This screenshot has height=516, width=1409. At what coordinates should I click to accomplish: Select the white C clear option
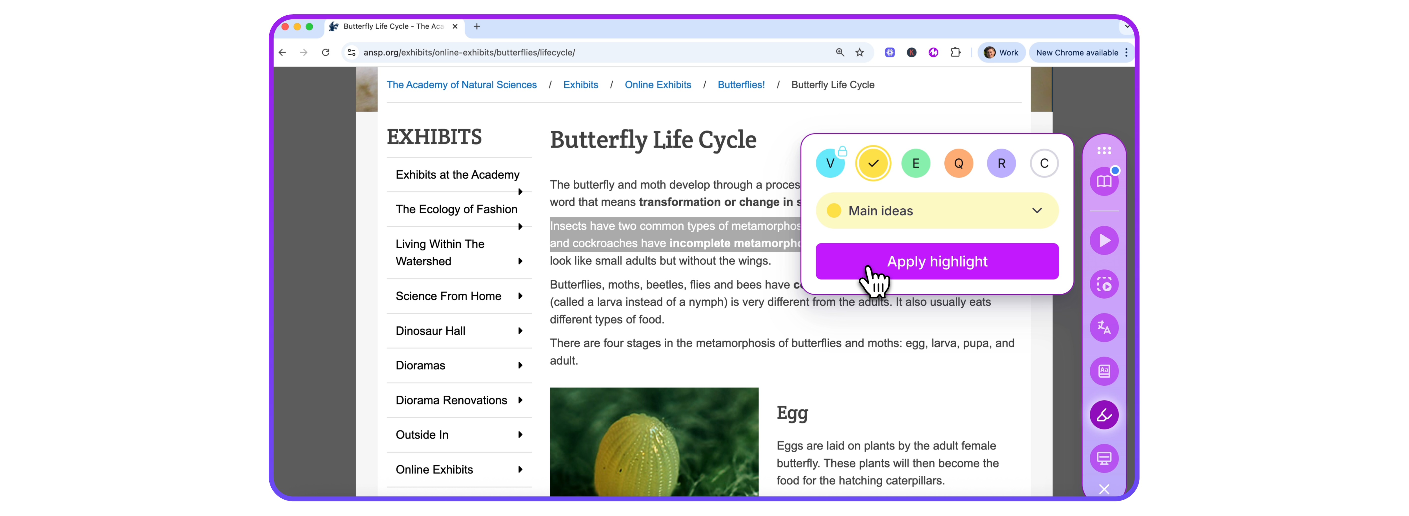click(1044, 163)
